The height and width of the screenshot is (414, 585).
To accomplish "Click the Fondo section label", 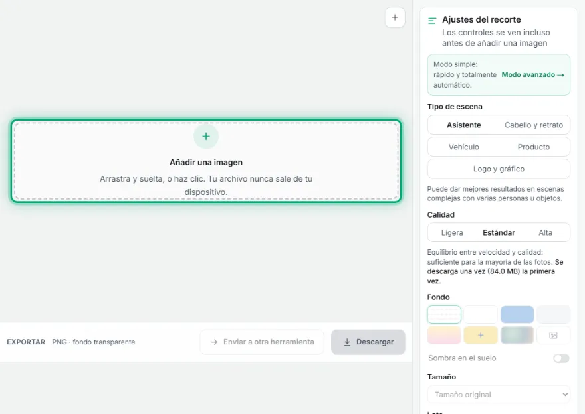I will pyautogui.click(x=438, y=297).
